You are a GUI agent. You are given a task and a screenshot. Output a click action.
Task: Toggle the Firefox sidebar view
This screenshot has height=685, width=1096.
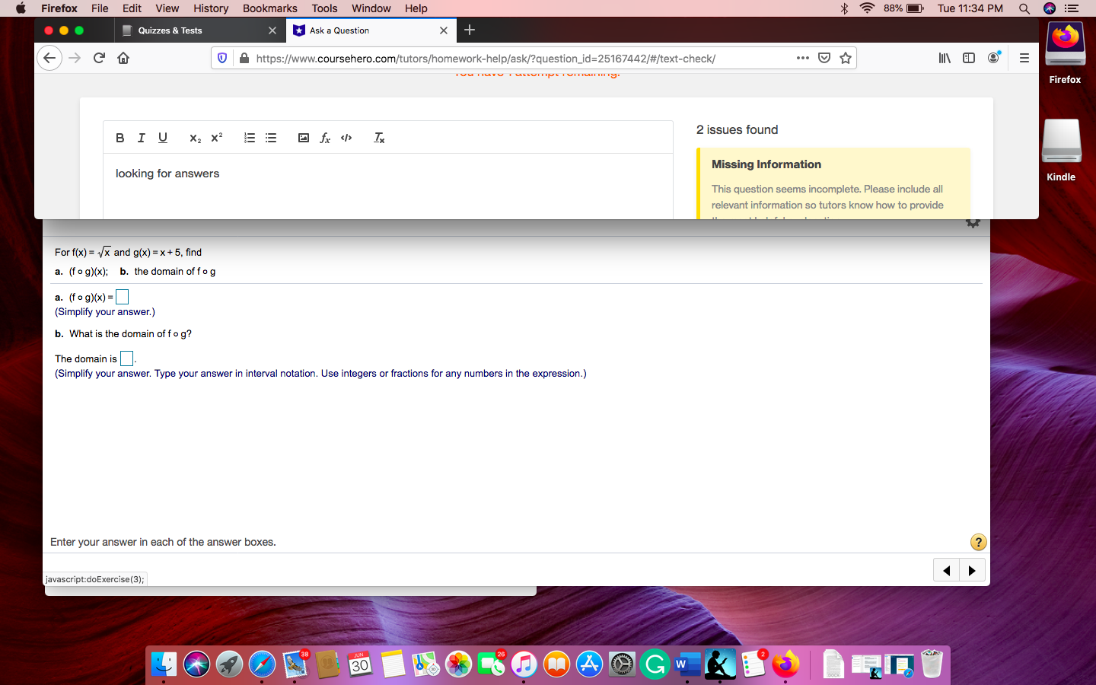pyautogui.click(x=969, y=58)
